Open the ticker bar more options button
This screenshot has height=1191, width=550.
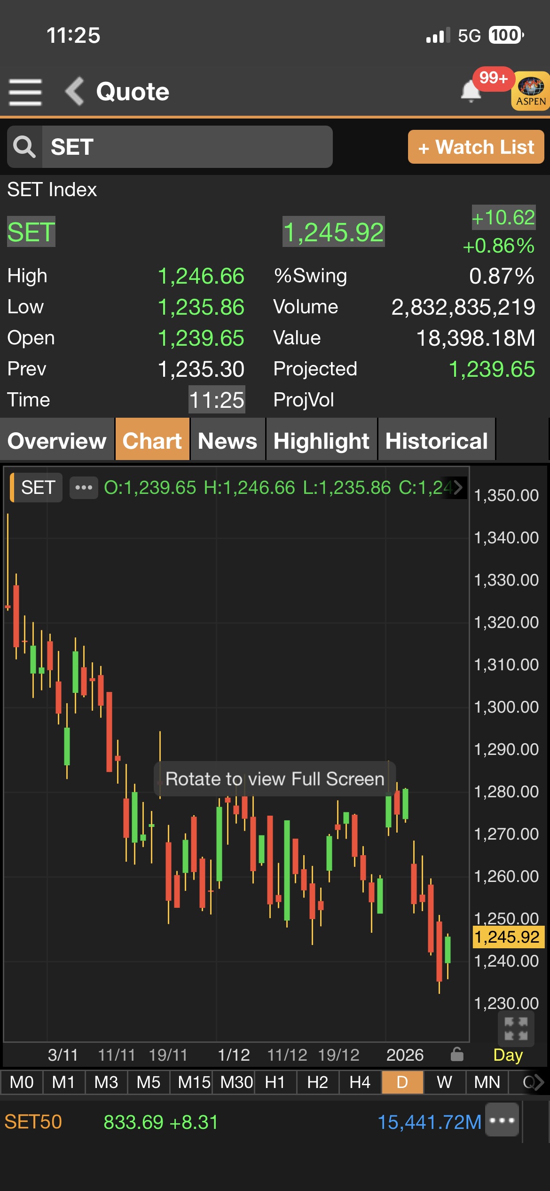[x=502, y=1120]
